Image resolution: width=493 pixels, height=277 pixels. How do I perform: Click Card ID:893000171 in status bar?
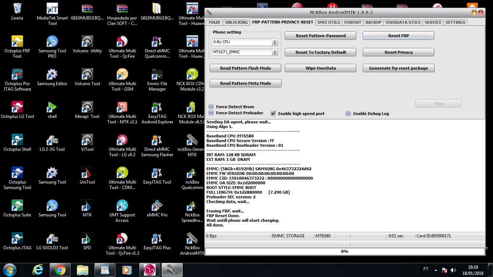point(433,236)
